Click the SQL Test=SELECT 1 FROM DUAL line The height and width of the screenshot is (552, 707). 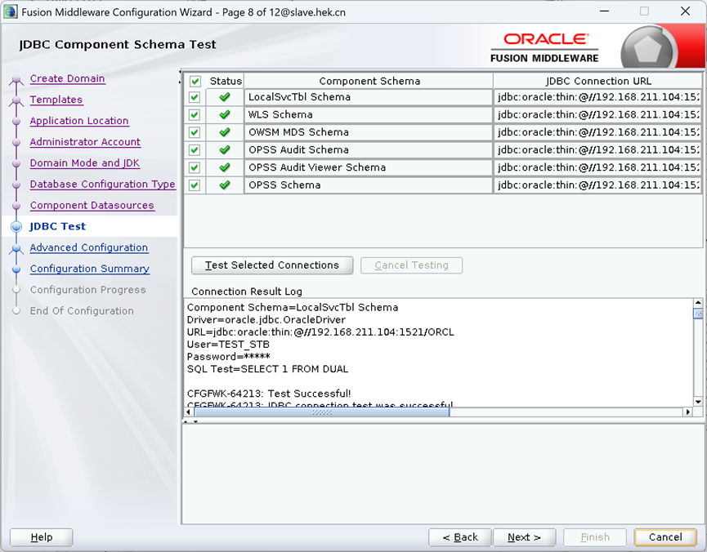pos(267,369)
